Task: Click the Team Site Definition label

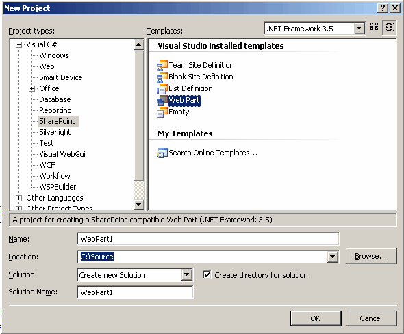Action: pyautogui.click(x=201, y=65)
